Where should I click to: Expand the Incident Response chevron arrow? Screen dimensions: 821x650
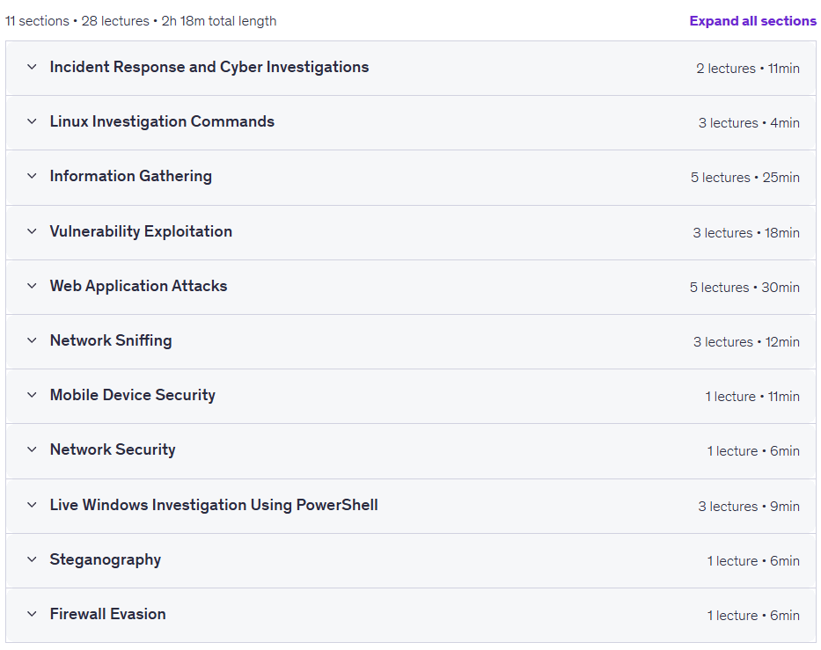tap(32, 67)
